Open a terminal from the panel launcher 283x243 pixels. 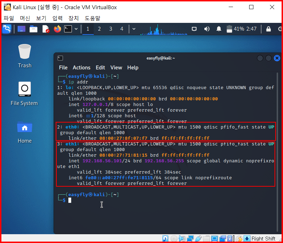[68, 29]
